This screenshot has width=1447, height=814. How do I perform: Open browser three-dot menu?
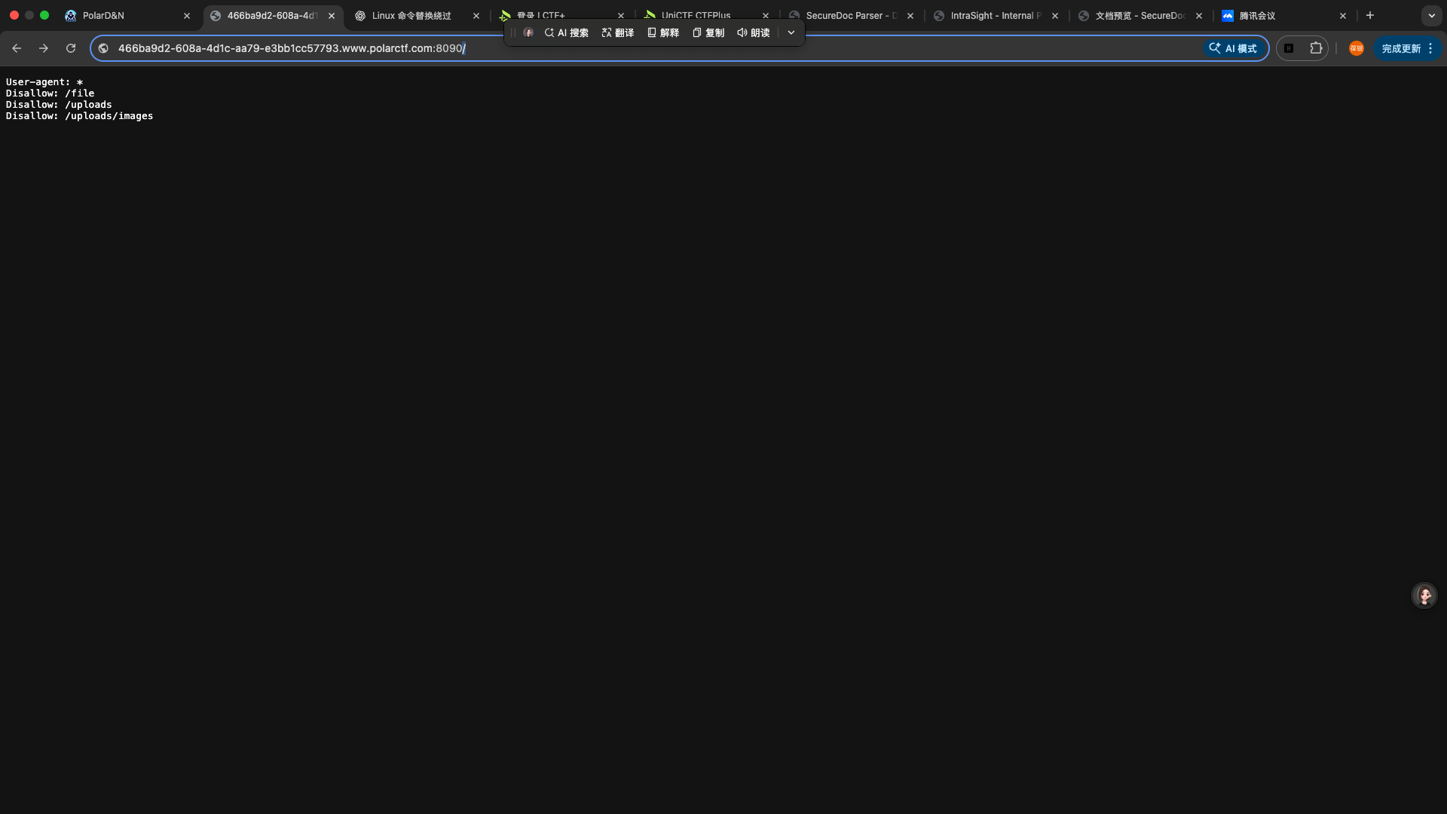(1430, 48)
